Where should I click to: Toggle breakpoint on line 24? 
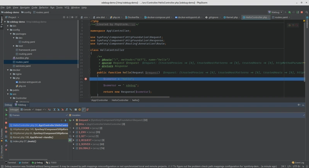click(86, 79)
